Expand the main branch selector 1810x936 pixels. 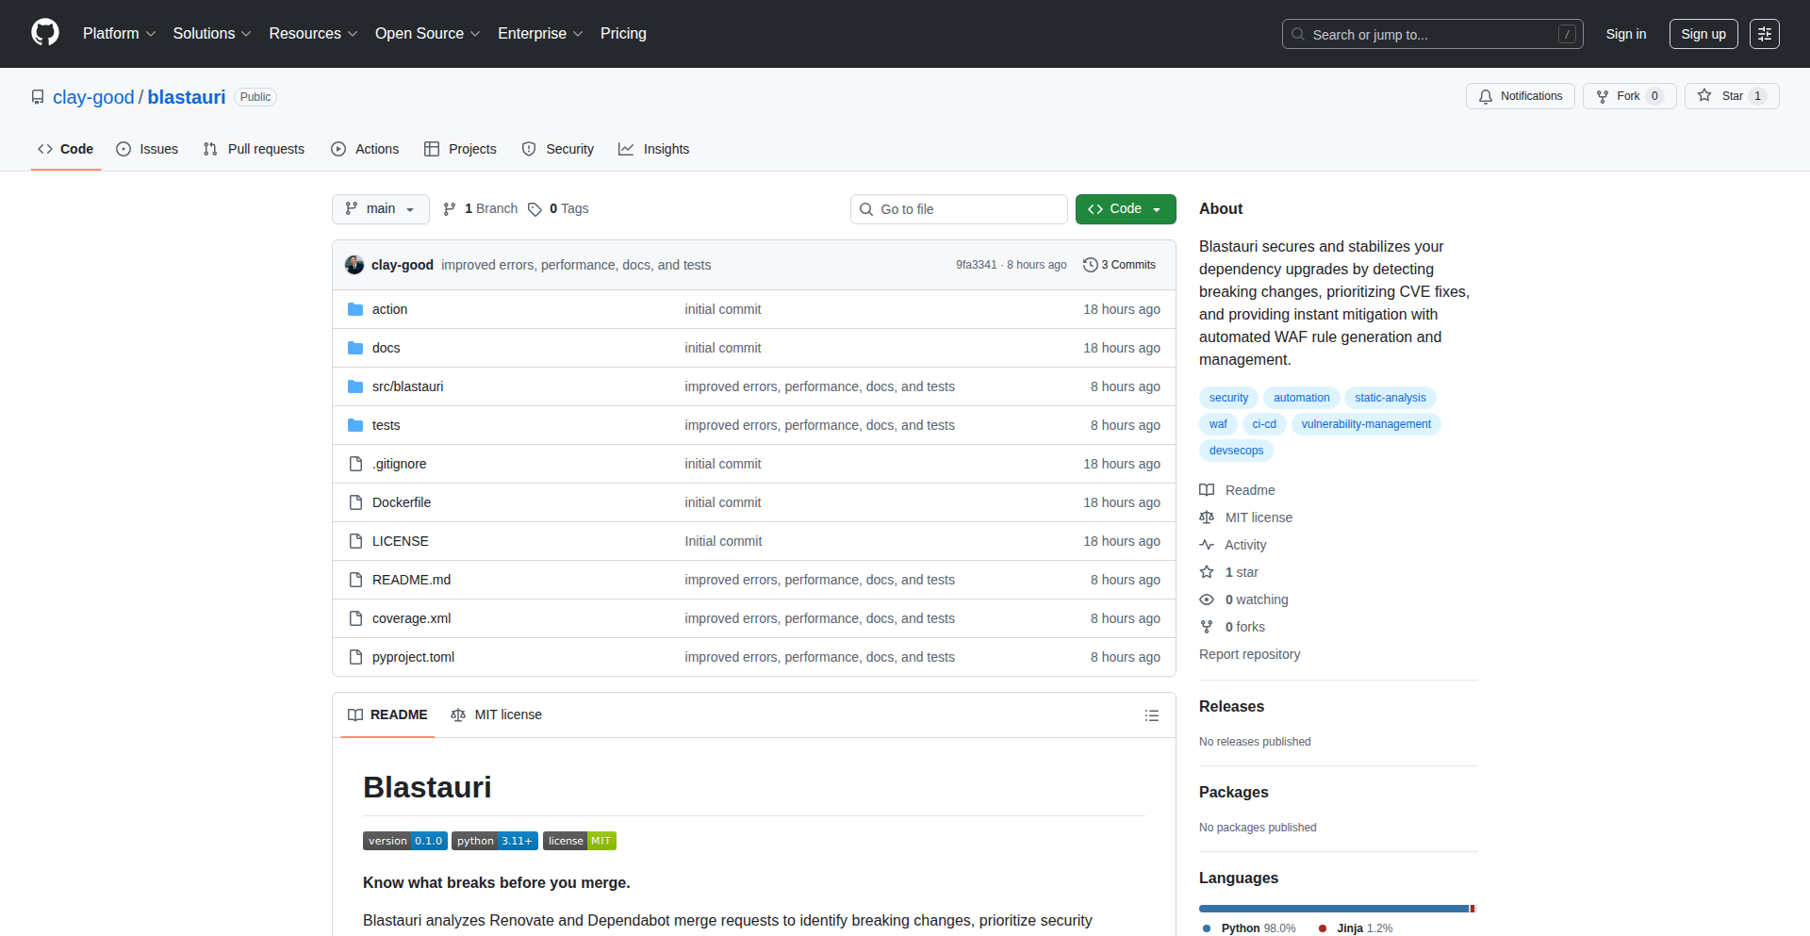[380, 209]
